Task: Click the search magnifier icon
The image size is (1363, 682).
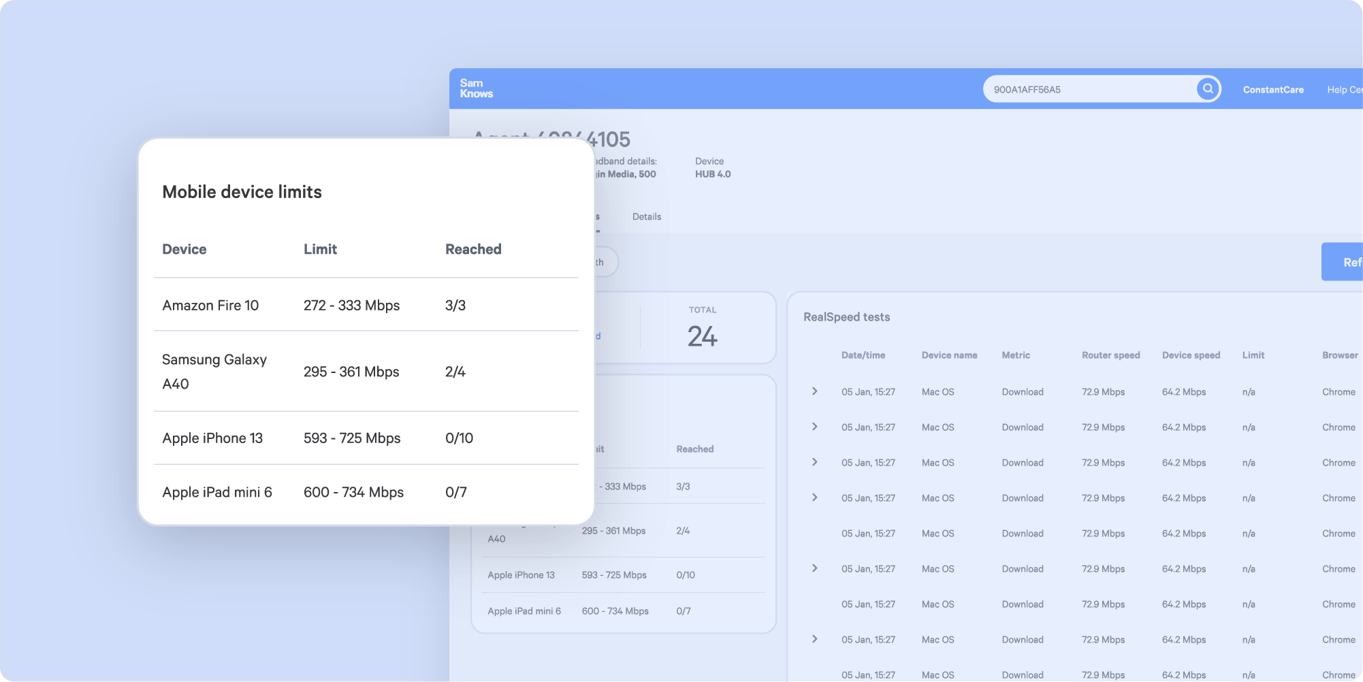Action: pyautogui.click(x=1208, y=88)
